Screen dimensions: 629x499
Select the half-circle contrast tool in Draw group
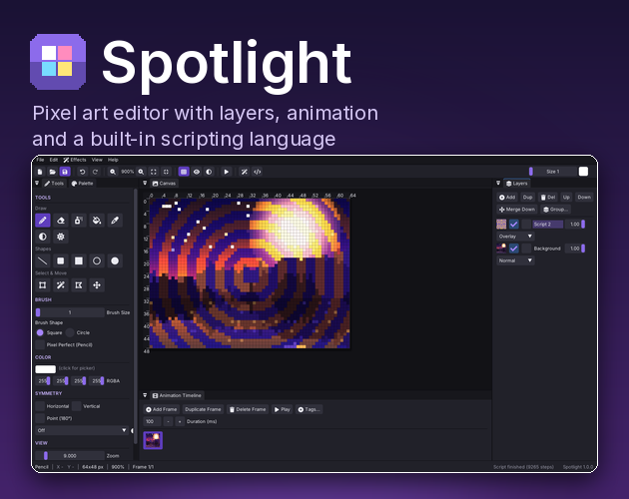[x=43, y=237]
